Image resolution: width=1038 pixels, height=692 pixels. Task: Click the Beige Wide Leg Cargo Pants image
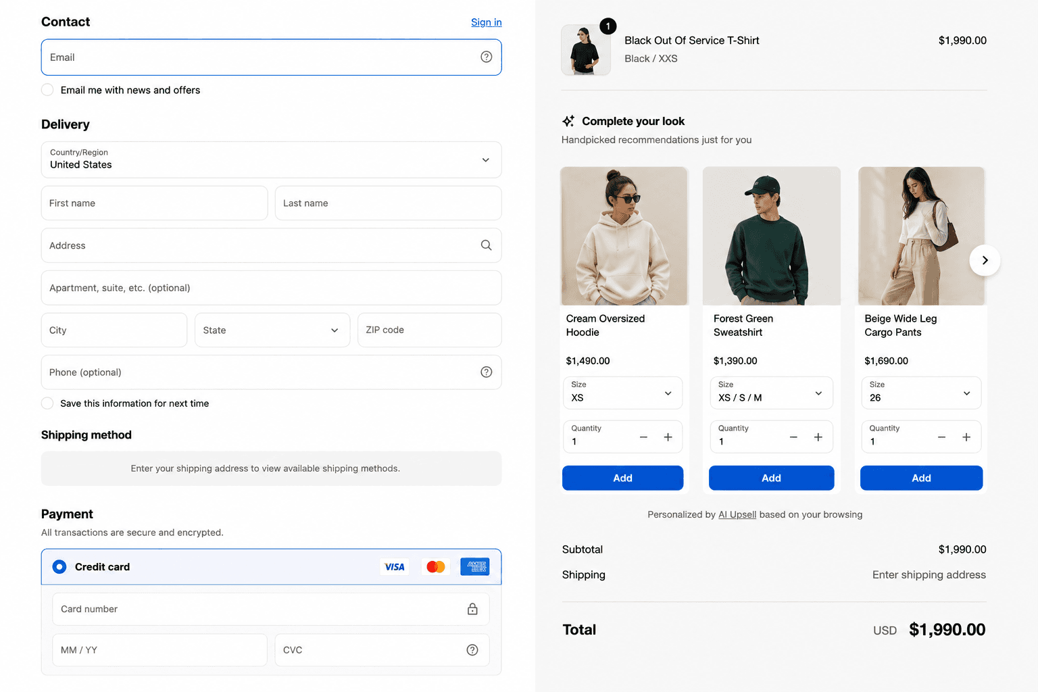click(x=922, y=236)
